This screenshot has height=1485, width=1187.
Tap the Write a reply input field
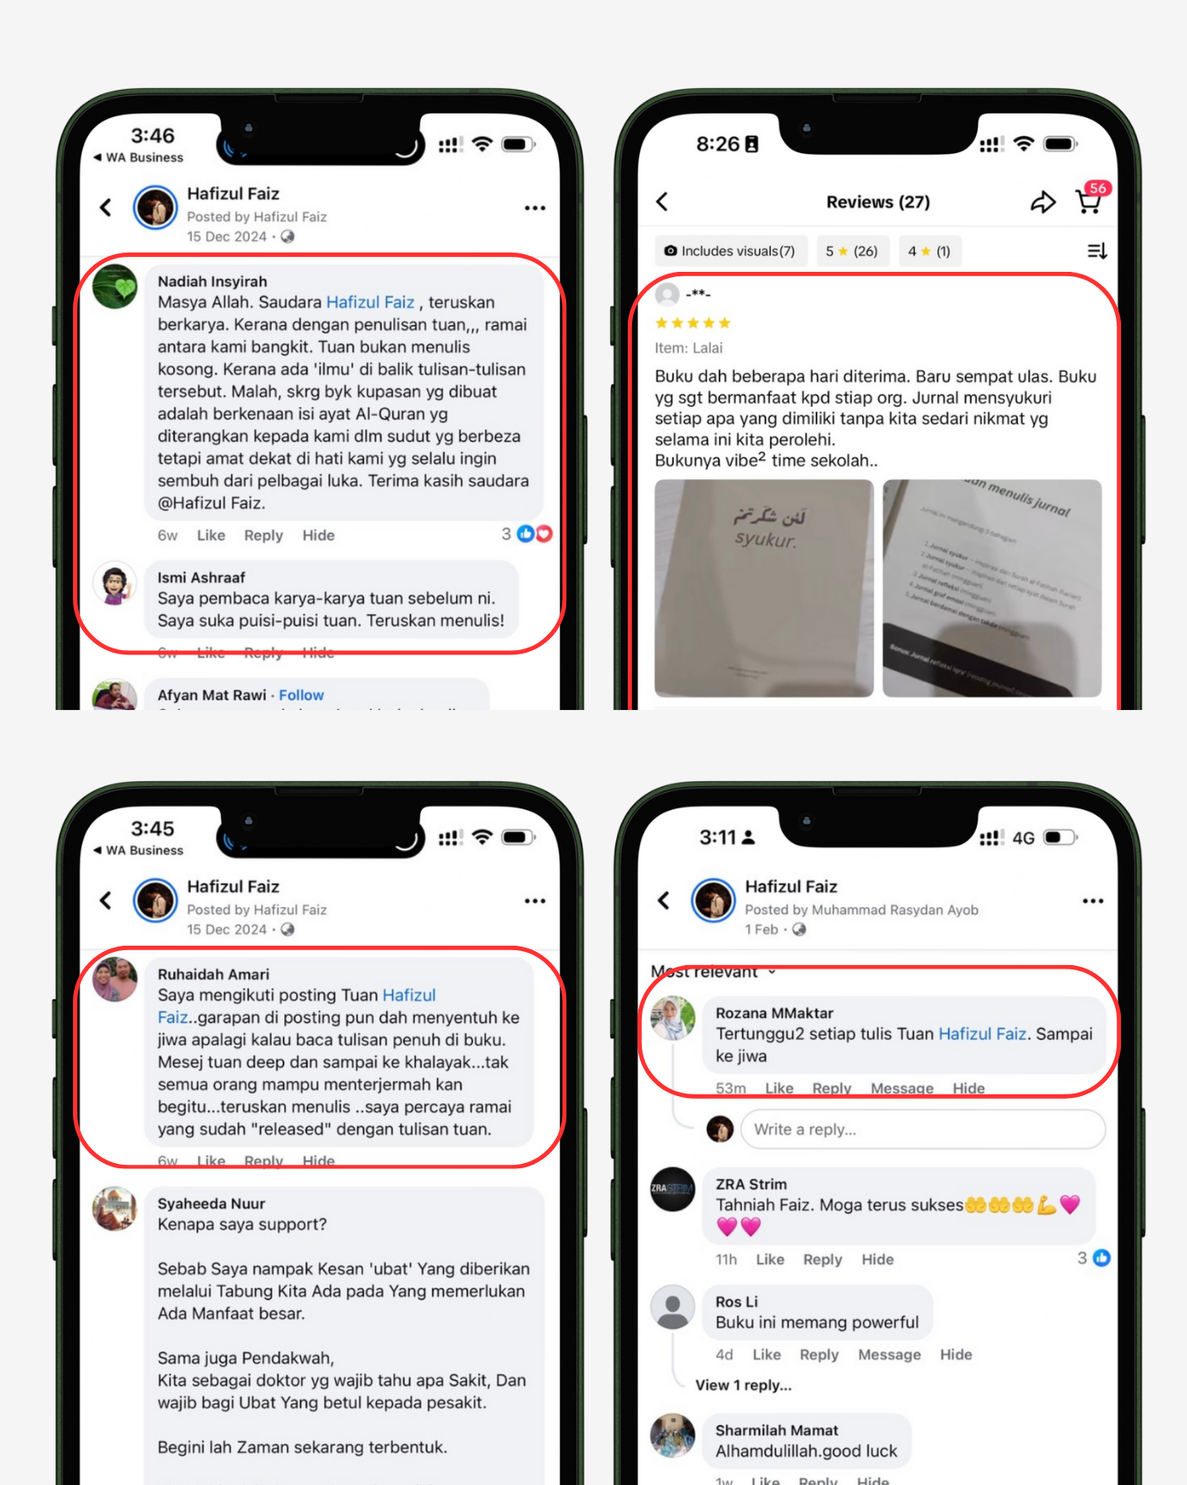pyautogui.click(x=923, y=1129)
